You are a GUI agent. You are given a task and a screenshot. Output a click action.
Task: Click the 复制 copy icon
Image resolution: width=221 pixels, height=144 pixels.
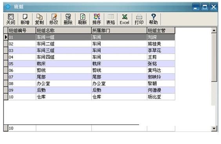(39, 19)
